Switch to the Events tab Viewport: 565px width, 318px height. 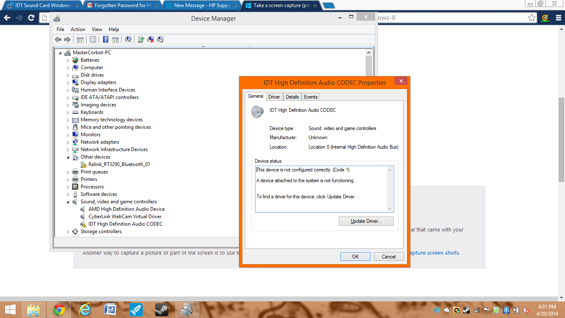pyautogui.click(x=311, y=97)
